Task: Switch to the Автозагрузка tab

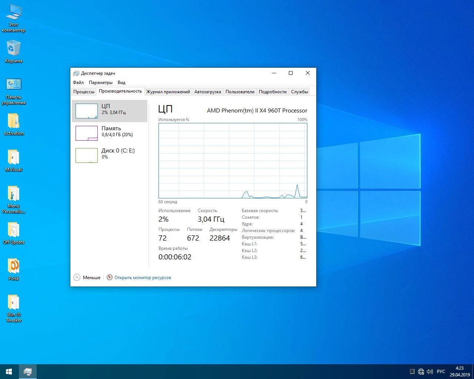Action: coord(208,92)
